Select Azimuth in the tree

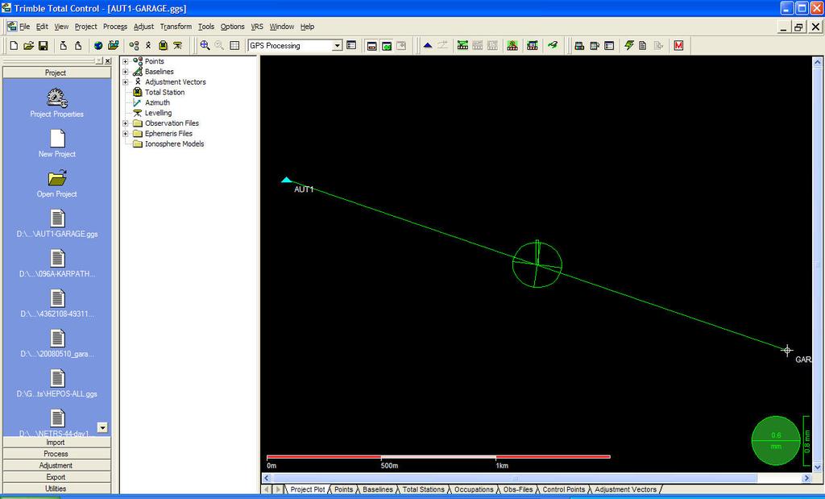(x=157, y=102)
